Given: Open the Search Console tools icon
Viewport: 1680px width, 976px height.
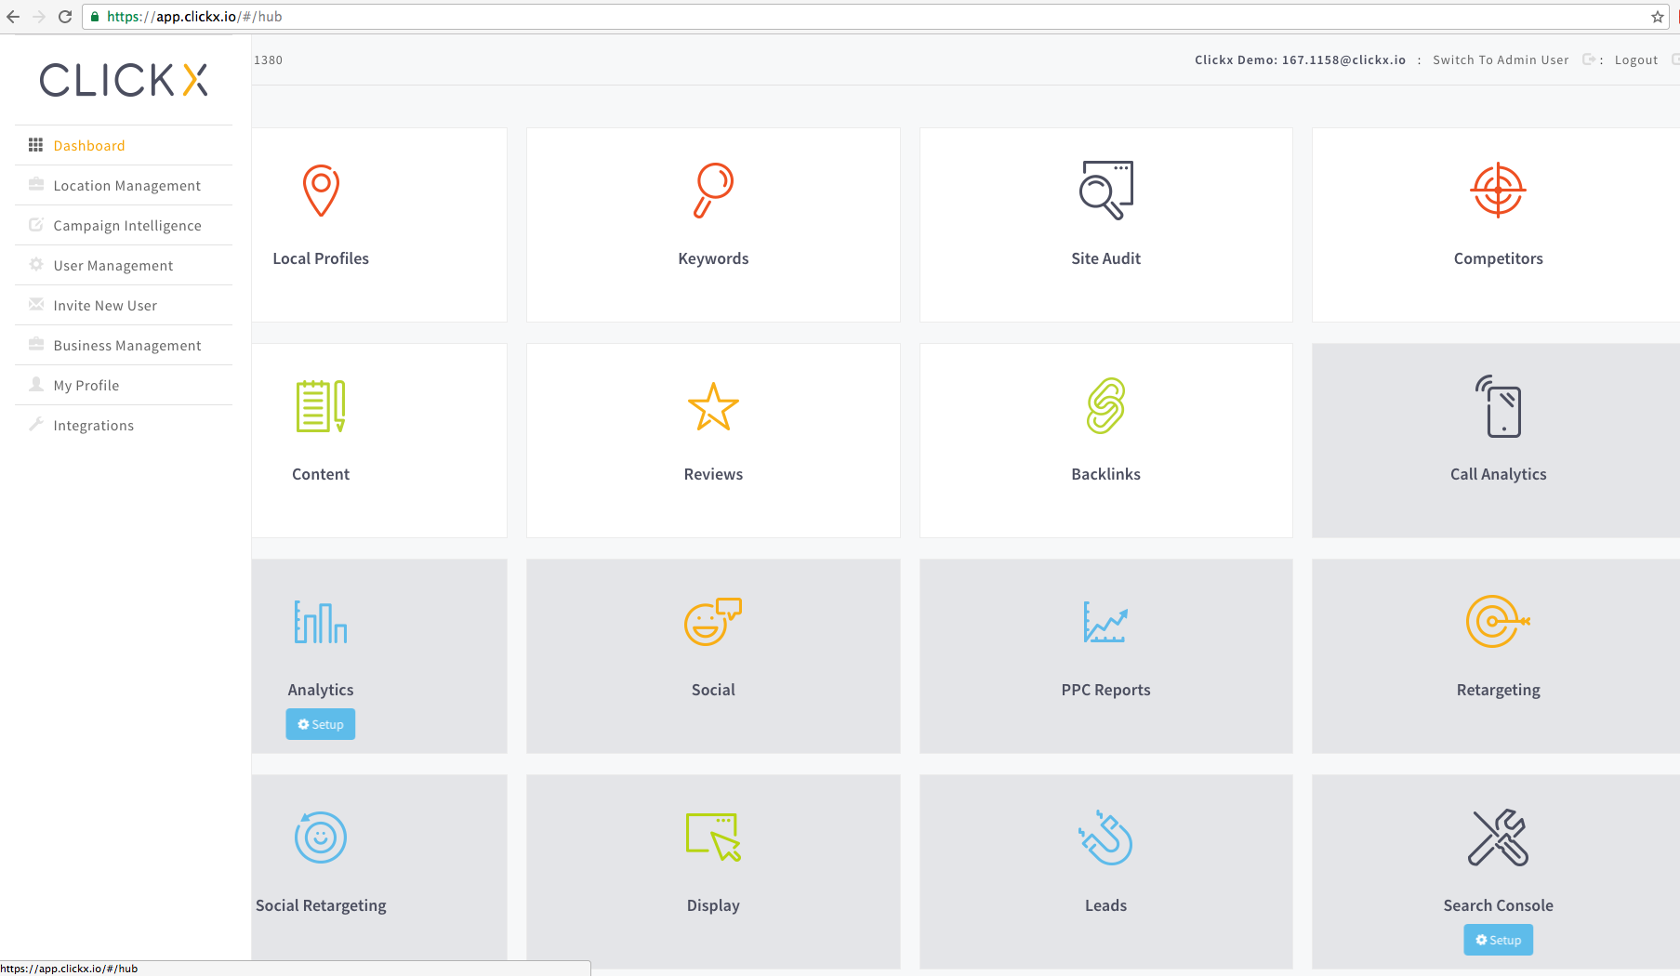Looking at the screenshot, I should tap(1498, 838).
